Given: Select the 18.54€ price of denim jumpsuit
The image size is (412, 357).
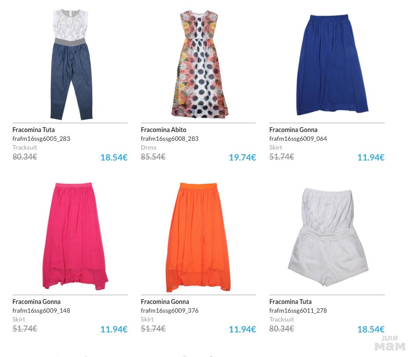Looking at the screenshot, I should [114, 157].
